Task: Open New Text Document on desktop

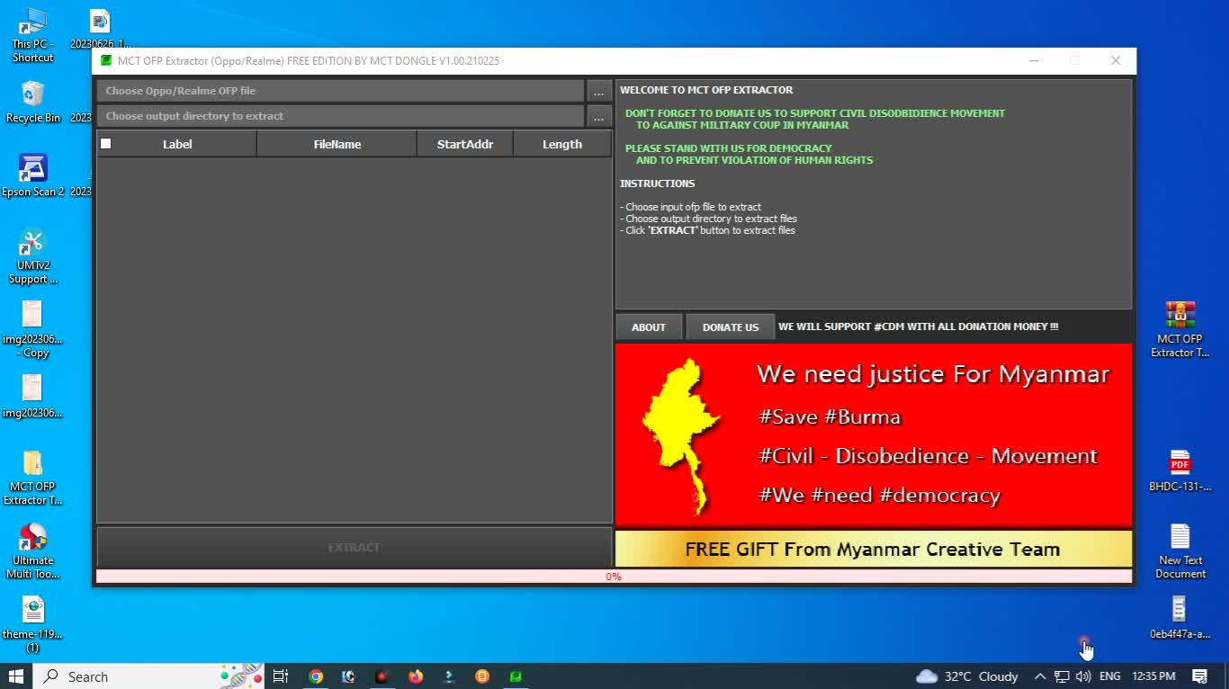Action: (x=1180, y=551)
